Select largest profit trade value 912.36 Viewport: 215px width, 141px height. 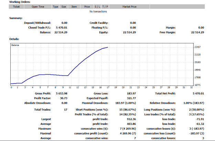click(x=131, y=119)
